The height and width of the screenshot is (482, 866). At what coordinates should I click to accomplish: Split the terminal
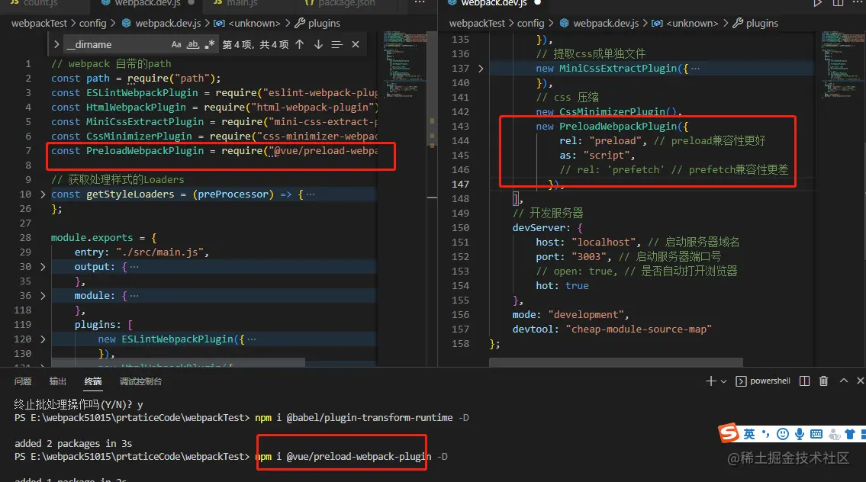point(805,381)
